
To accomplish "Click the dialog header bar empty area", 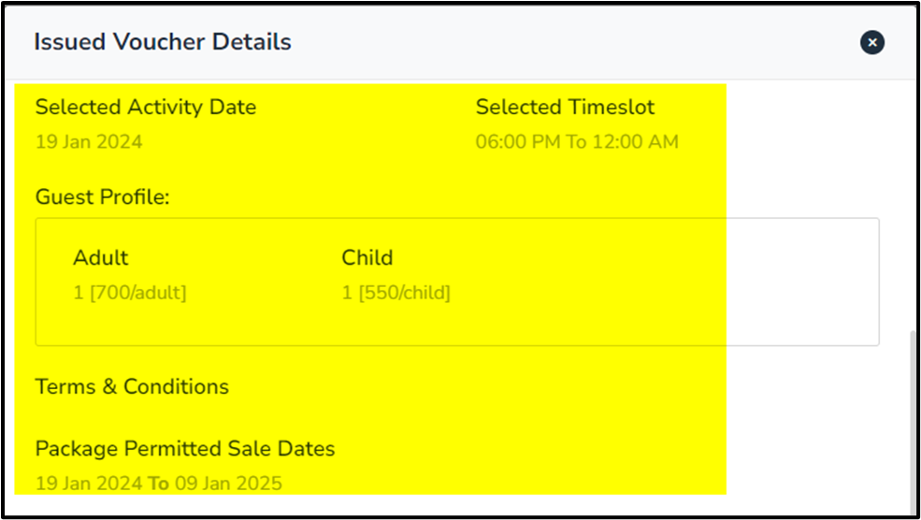I will pos(561,42).
